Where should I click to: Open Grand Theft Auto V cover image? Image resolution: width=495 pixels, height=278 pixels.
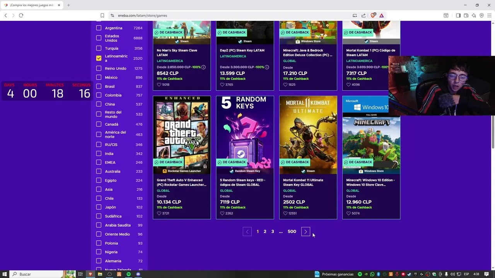pyautogui.click(x=182, y=135)
